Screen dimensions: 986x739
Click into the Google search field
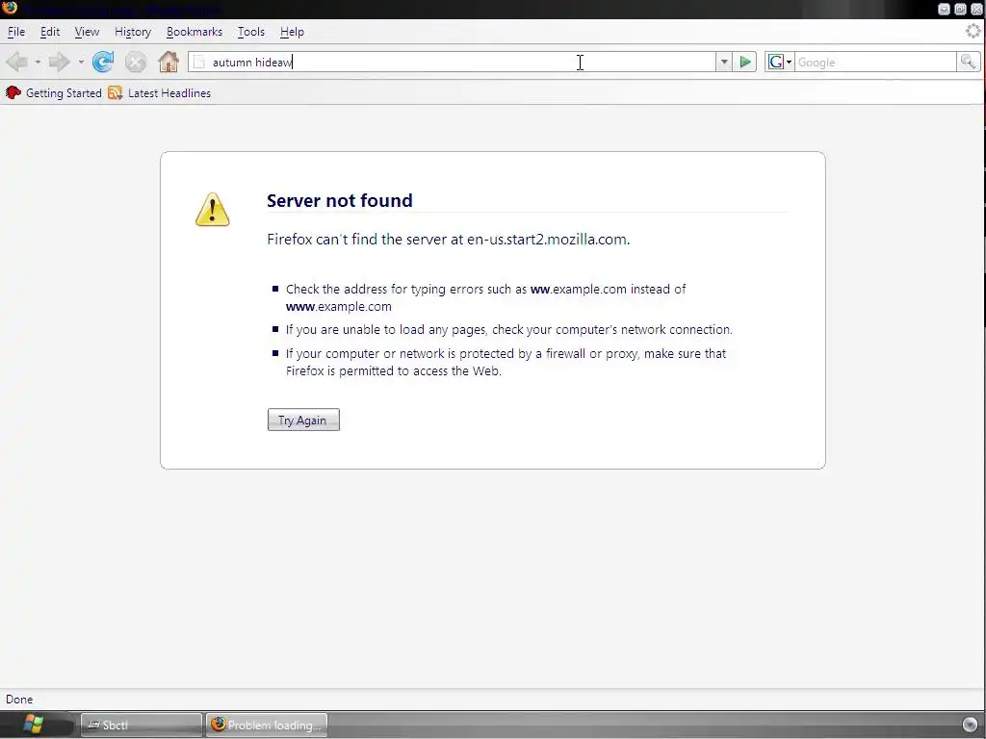pyautogui.click(x=875, y=63)
